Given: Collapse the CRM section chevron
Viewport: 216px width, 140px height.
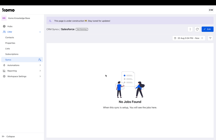Looking at the screenshot, I should [40, 32].
